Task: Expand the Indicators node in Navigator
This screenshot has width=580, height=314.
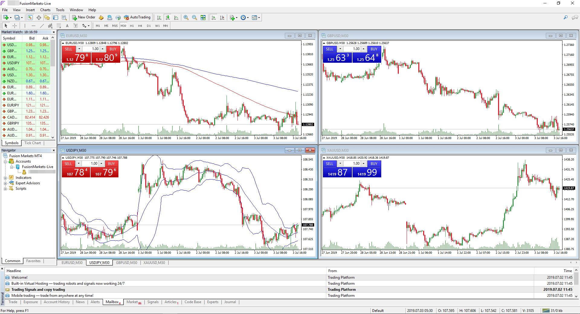Action: coord(5,177)
